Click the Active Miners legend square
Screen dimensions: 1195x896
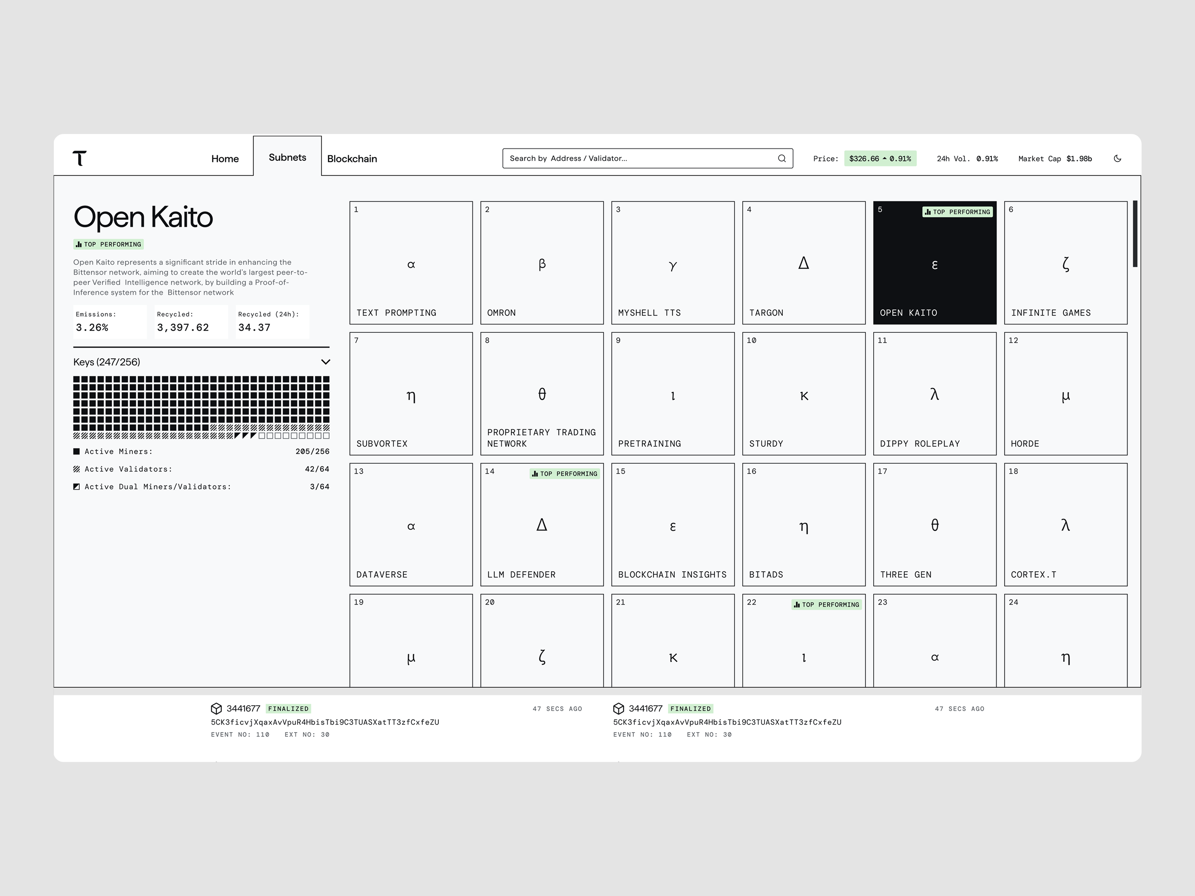click(77, 451)
